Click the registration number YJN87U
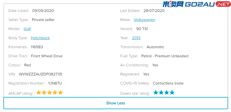231x112 pixels. tap(55, 83)
